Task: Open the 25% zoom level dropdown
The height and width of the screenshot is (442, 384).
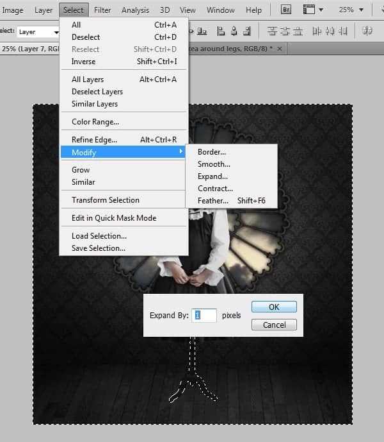Action: coord(352,10)
